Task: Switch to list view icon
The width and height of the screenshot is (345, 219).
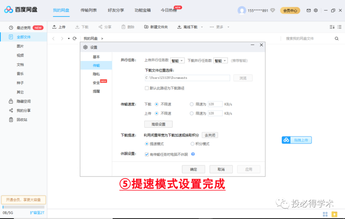Action: 340,27
